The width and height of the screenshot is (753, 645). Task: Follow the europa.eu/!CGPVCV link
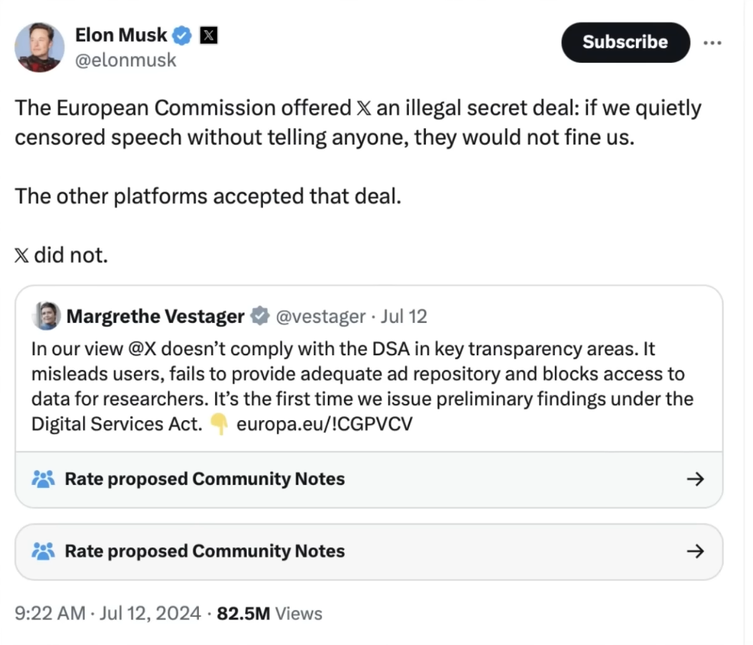tap(324, 424)
